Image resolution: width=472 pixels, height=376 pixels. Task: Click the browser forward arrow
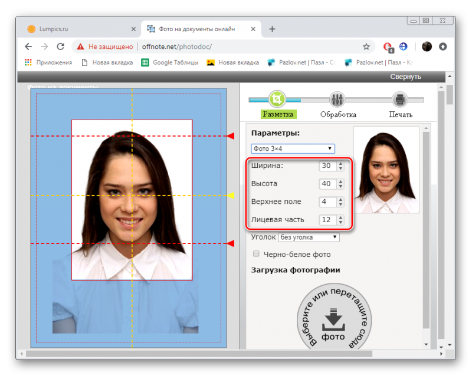point(44,47)
